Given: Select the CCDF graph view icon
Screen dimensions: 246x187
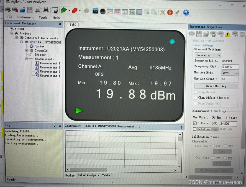Looking at the screenshot, I should point(125,12).
